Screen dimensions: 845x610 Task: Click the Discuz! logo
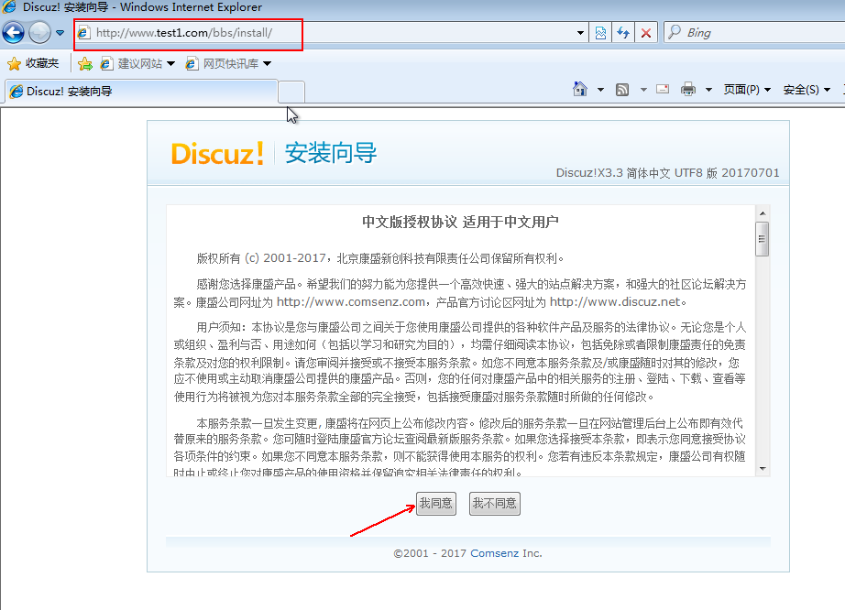click(218, 154)
